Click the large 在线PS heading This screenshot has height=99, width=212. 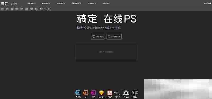(x=120, y=19)
